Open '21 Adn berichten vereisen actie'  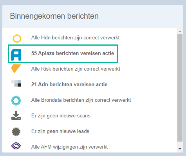(x=69, y=85)
